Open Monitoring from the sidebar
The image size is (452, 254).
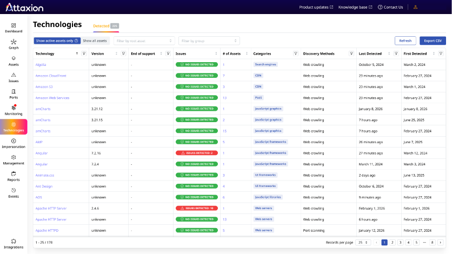14,110
